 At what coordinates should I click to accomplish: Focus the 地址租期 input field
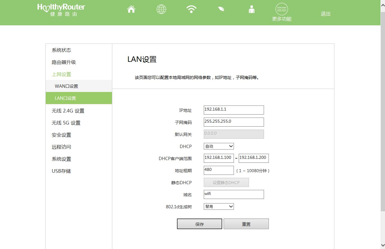click(219, 170)
